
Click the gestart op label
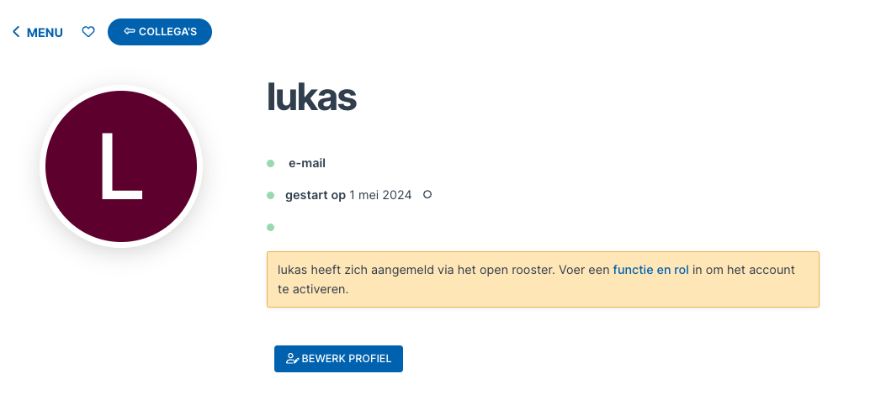coord(316,195)
